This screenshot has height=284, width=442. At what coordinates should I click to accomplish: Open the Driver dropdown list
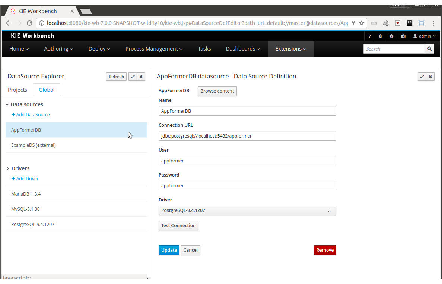(247, 210)
